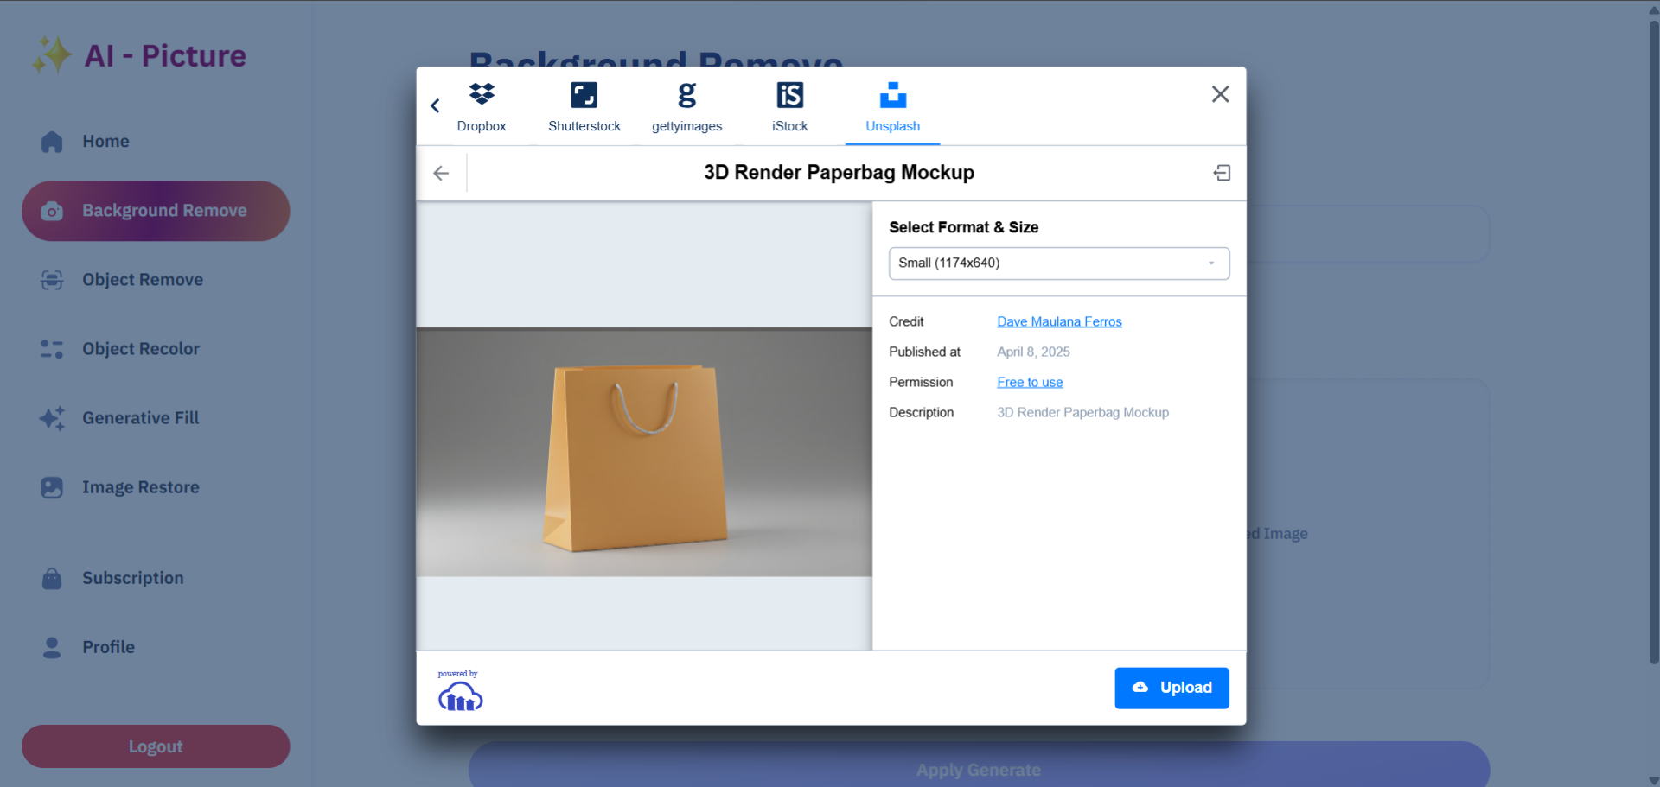Click the Description value text
The width and height of the screenshot is (1660, 787).
[x=1082, y=412]
